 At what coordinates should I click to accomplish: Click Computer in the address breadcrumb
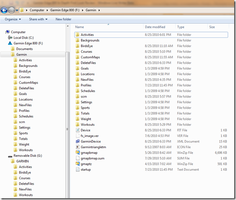[37, 10]
